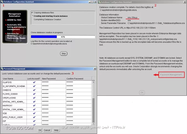Click the Management Automation banner image
The image size is (187, 134).
(15, 26)
